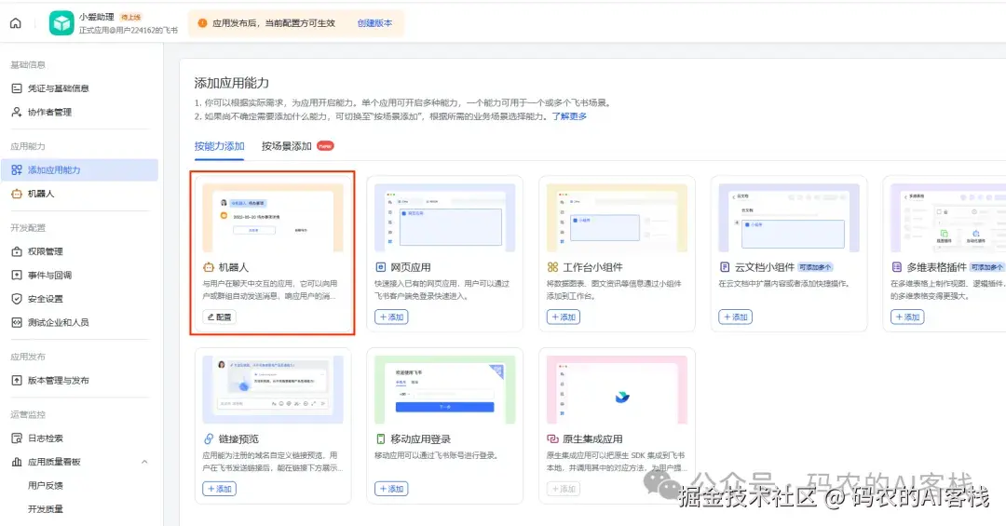Click icon beside 多维表格插件 title

[x=896, y=267]
